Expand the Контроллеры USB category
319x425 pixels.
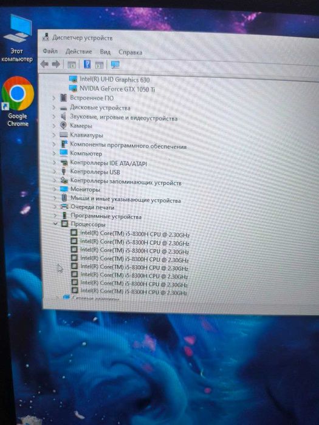tap(55, 172)
